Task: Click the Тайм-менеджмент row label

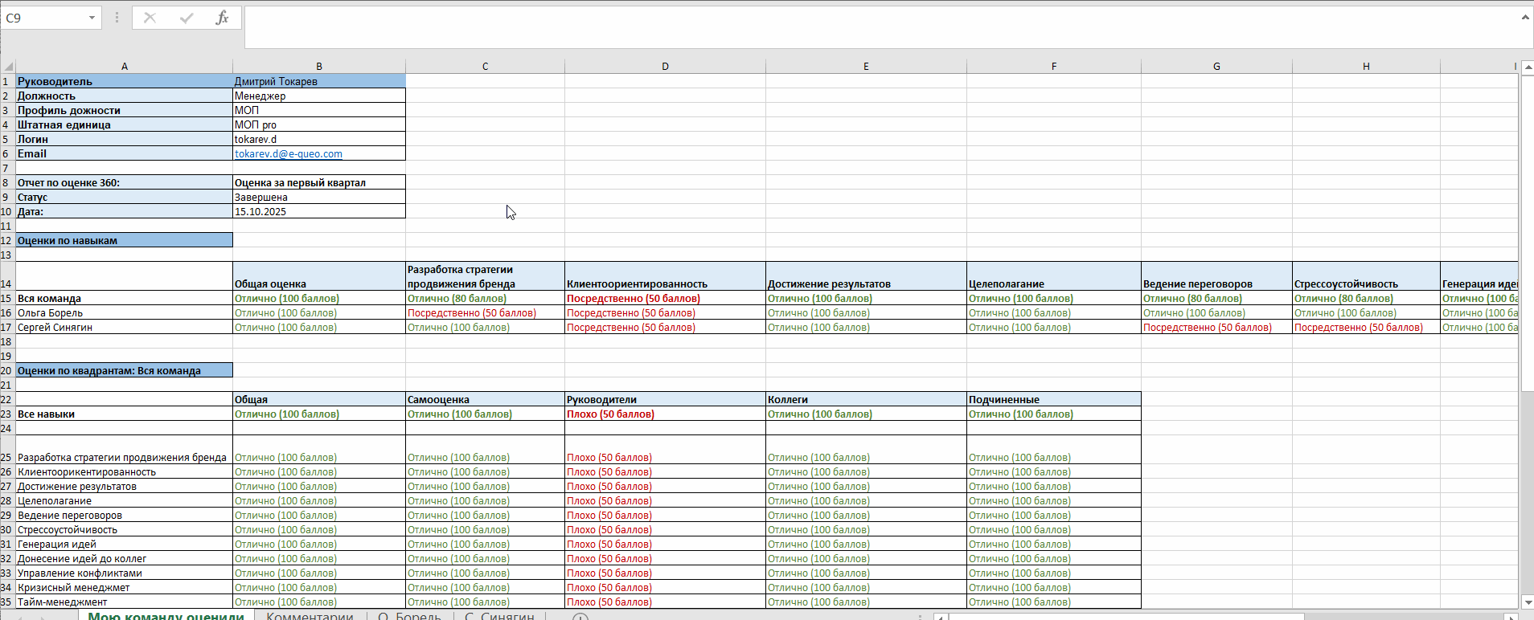Action: click(x=125, y=602)
